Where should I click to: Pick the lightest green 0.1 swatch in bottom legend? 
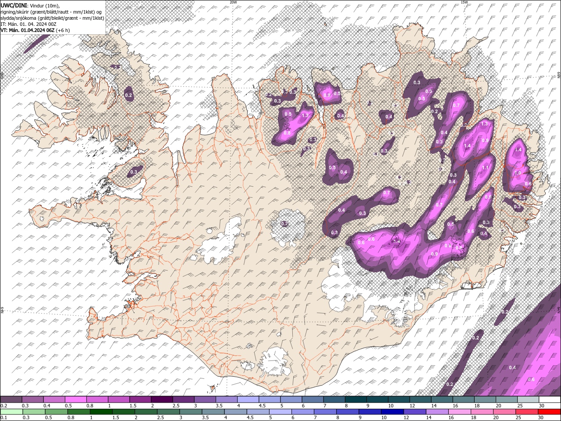(x=11, y=412)
